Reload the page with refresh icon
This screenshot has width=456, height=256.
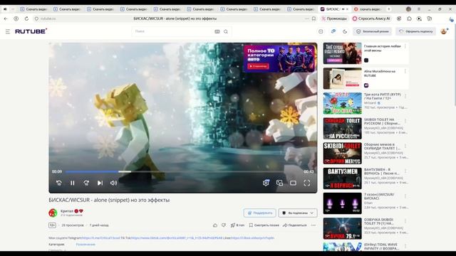click(26, 18)
